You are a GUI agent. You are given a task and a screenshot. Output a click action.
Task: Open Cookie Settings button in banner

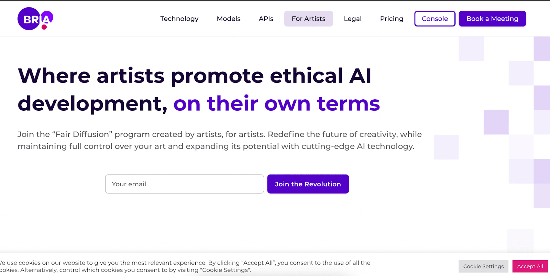point(483,266)
